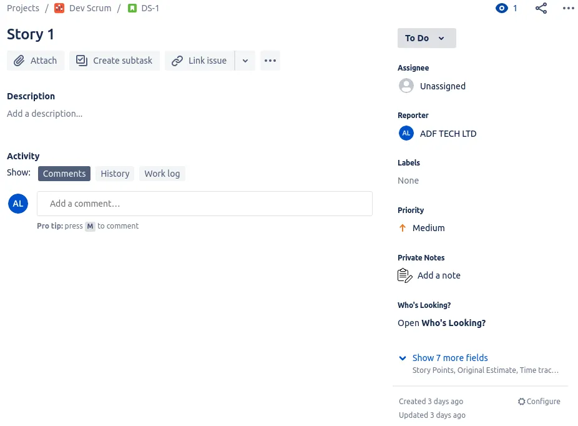578x426 pixels.
Task: Click the Attach button label
Action: click(44, 61)
